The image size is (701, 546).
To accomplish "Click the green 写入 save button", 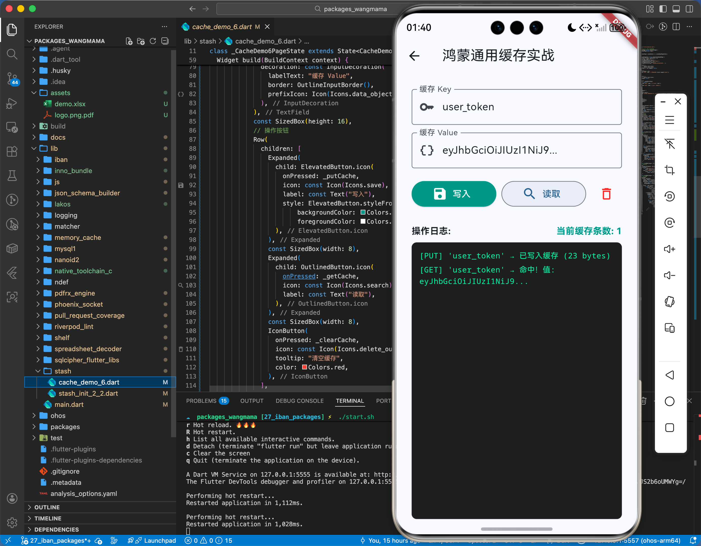I will pyautogui.click(x=453, y=194).
